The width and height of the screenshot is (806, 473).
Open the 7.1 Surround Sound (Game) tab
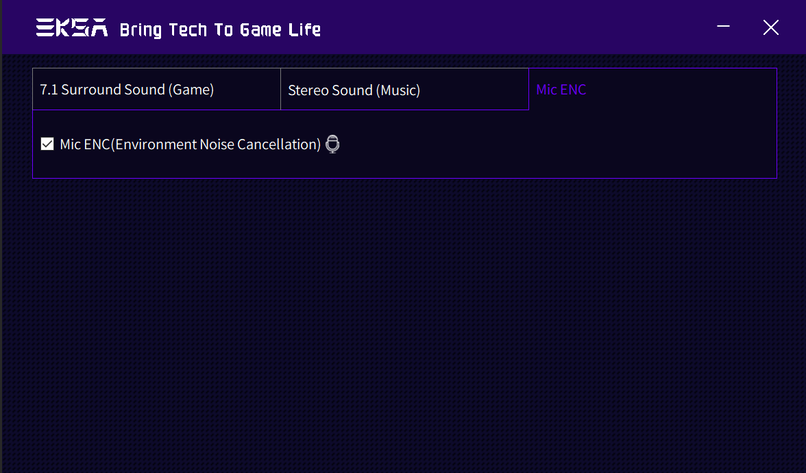[x=156, y=90]
